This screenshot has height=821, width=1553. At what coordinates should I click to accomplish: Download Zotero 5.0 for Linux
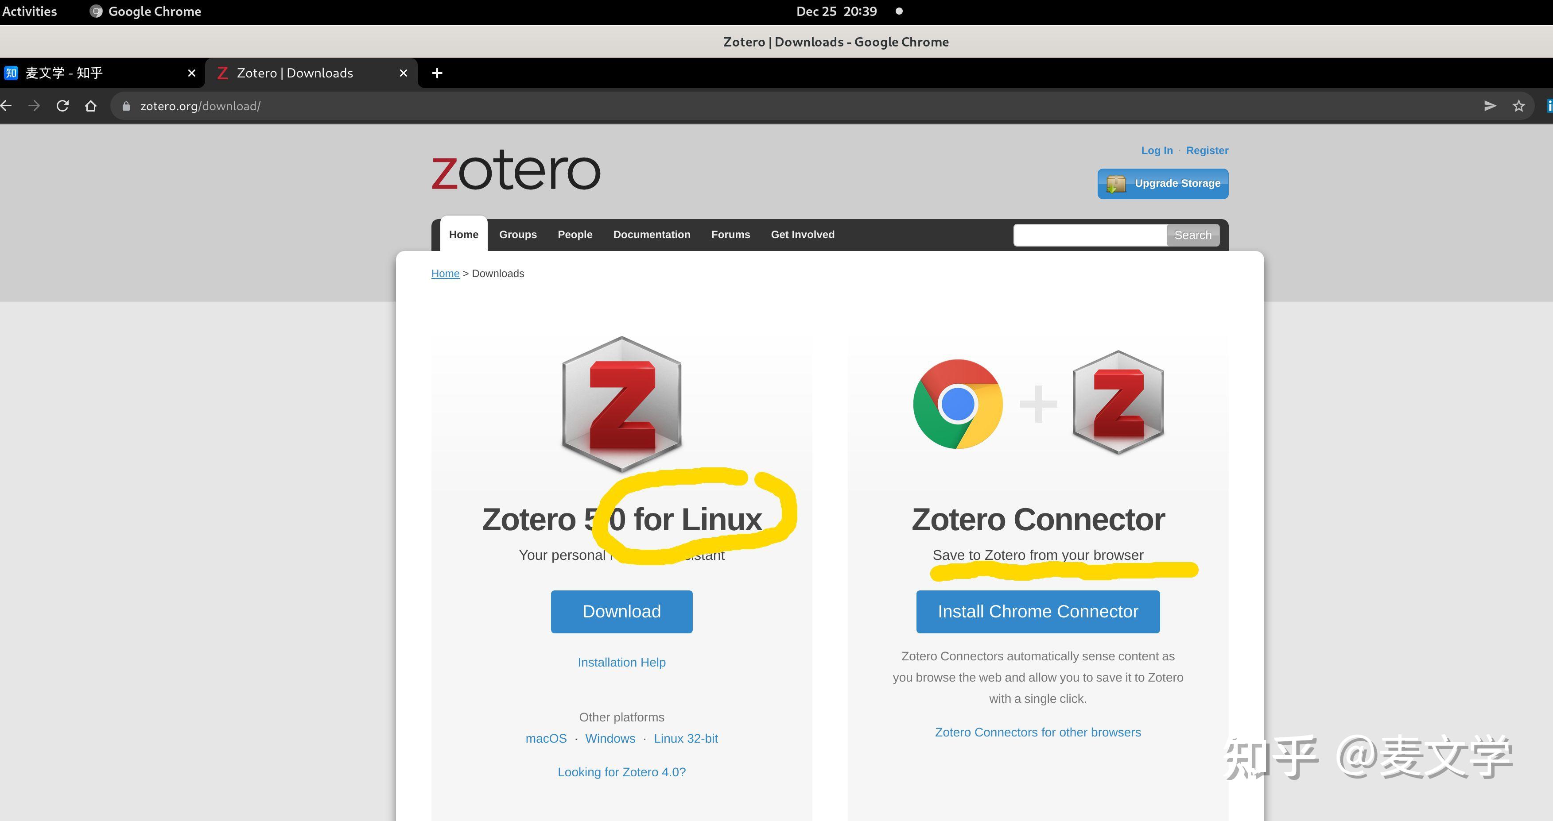[x=621, y=611]
